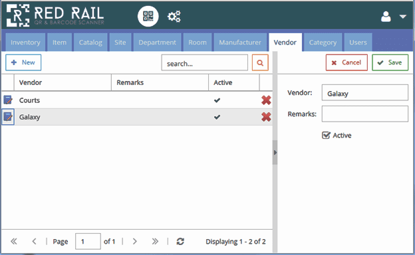Edit the Courts vendor row icon

pyautogui.click(x=8, y=100)
